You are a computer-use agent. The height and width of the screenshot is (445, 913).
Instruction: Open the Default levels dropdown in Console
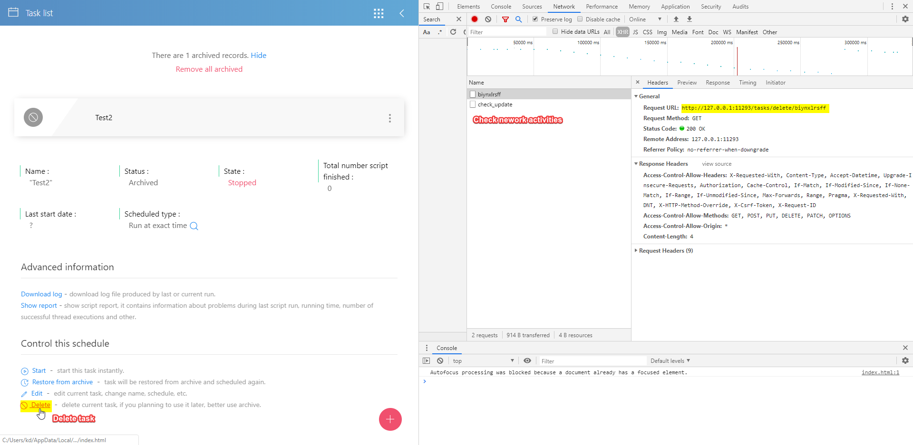click(670, 361)
